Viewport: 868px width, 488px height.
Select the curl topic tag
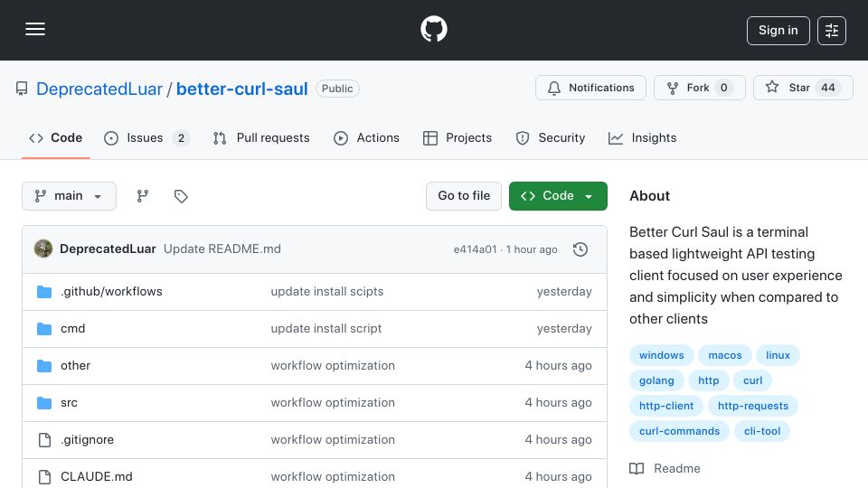point(753,380)
